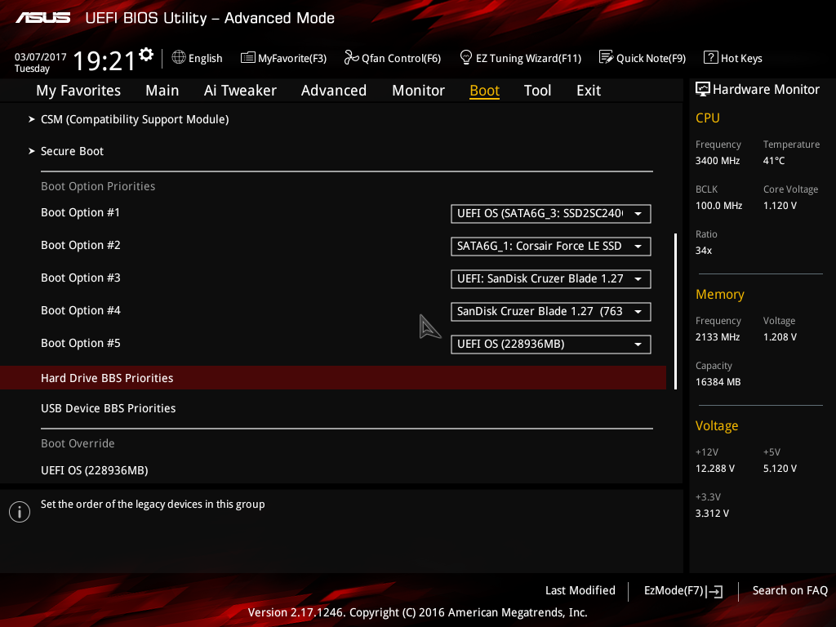Click the Boot Option Priorities heading

pyautogui.click(x=98, y=187)
